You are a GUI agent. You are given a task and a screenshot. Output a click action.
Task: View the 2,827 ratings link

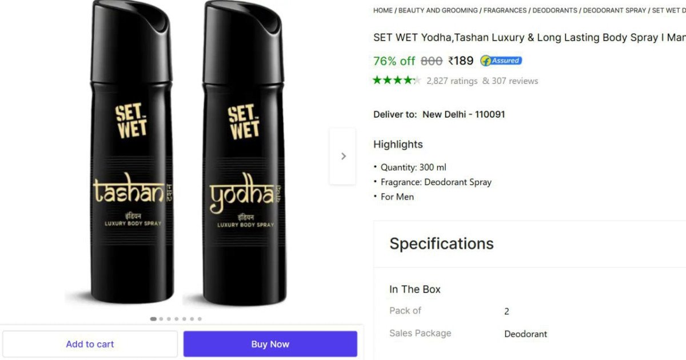point(452,81)
